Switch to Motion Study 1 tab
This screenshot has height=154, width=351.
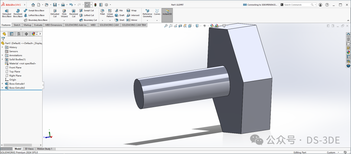45,149
